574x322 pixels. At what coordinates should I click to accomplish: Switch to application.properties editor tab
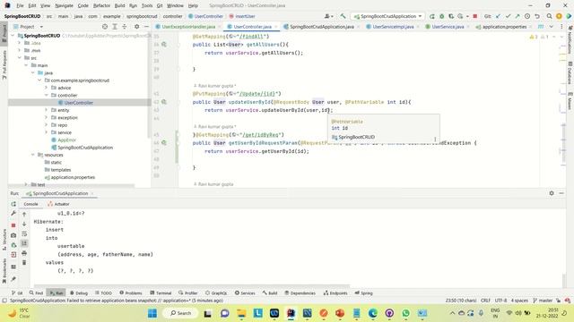coord(504,27)
